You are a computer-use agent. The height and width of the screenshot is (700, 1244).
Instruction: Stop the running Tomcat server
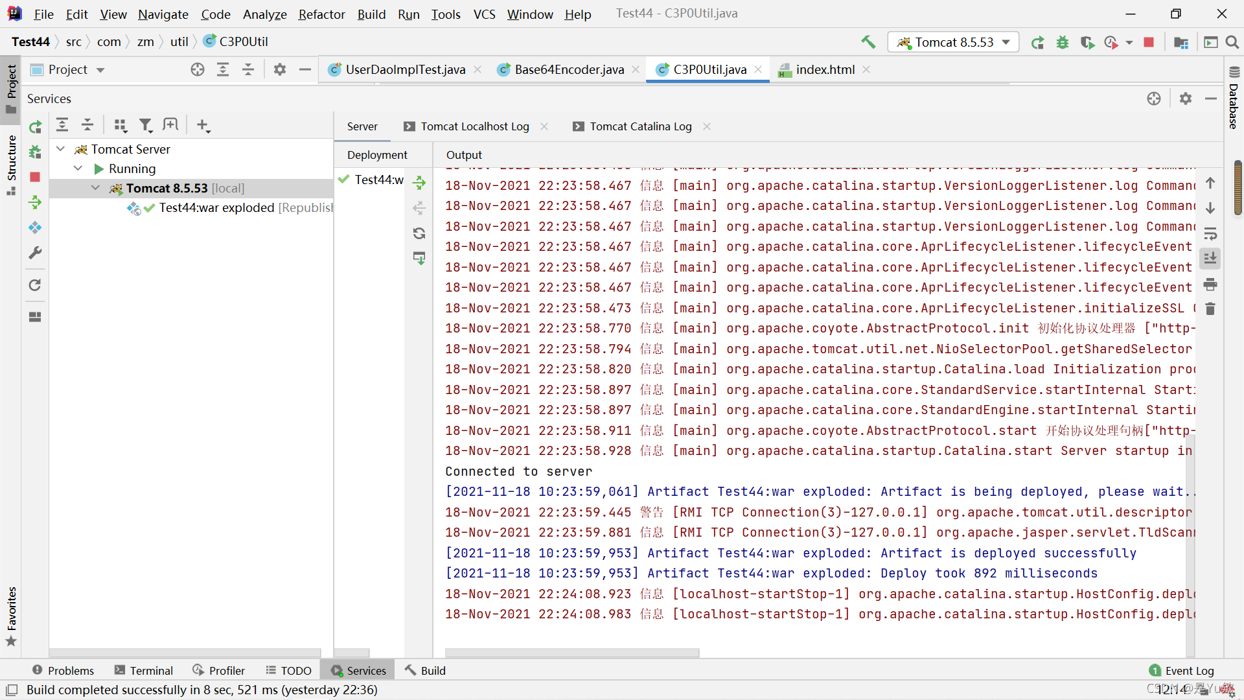(x=1149, y=42)
